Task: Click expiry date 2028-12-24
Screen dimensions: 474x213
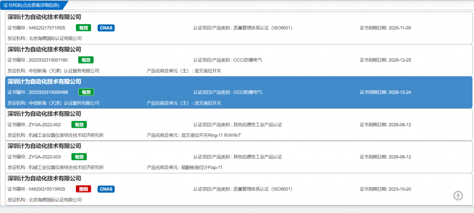Action: 399,92
